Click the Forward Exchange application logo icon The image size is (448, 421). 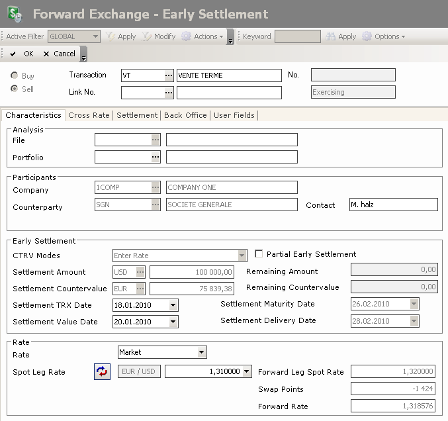click(x=13, y=14)
